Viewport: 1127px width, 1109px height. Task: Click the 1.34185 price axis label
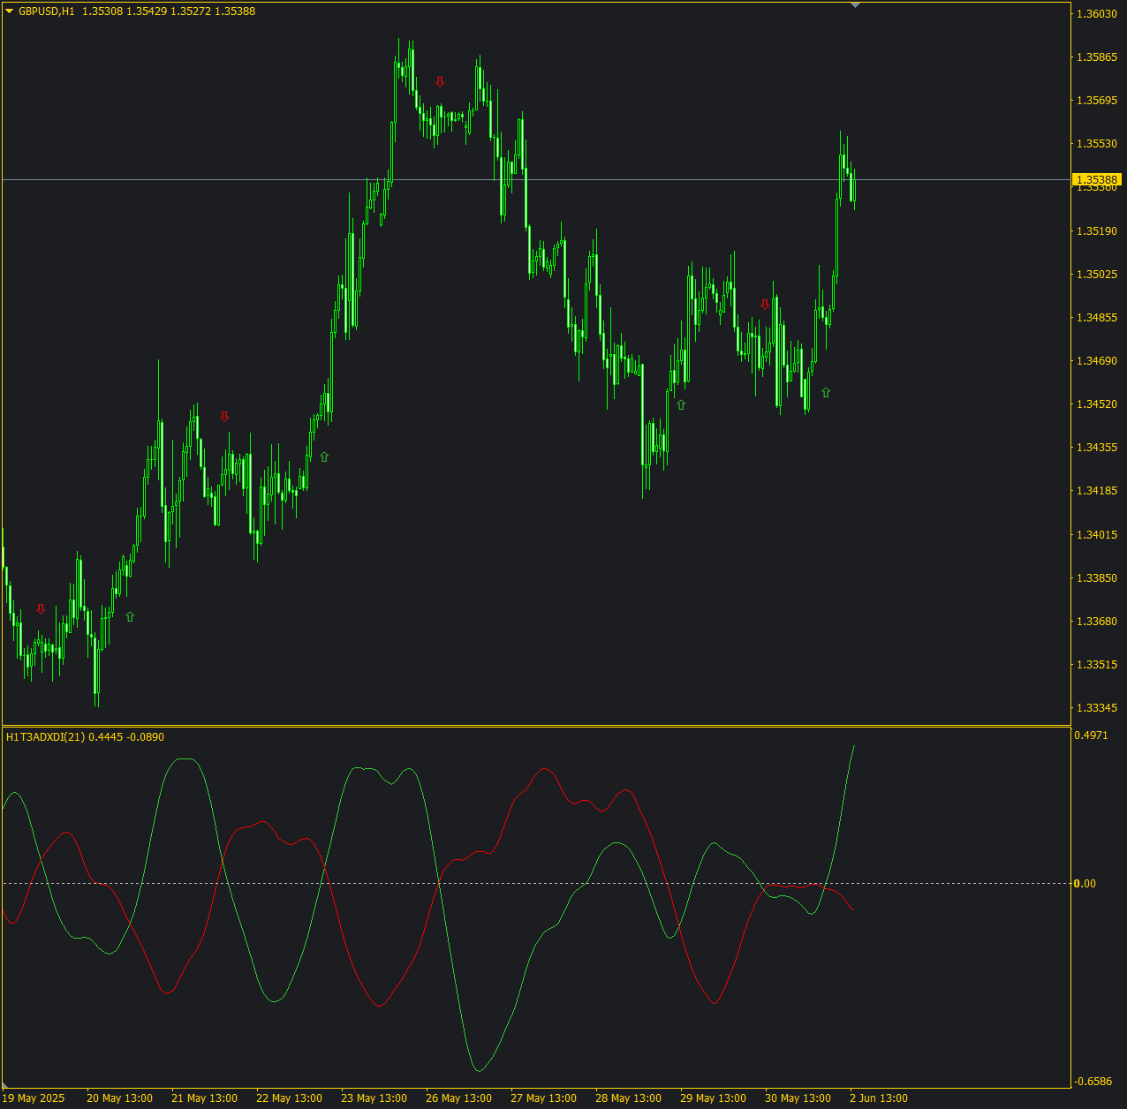pos(1096,490)
